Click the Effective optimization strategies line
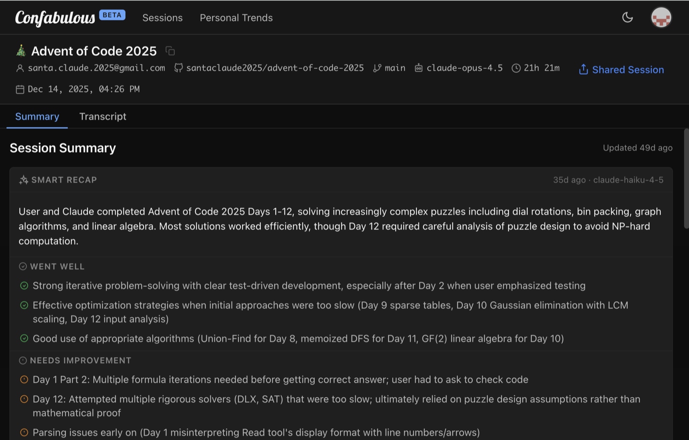Screen dimensions: 689x440 331,312
